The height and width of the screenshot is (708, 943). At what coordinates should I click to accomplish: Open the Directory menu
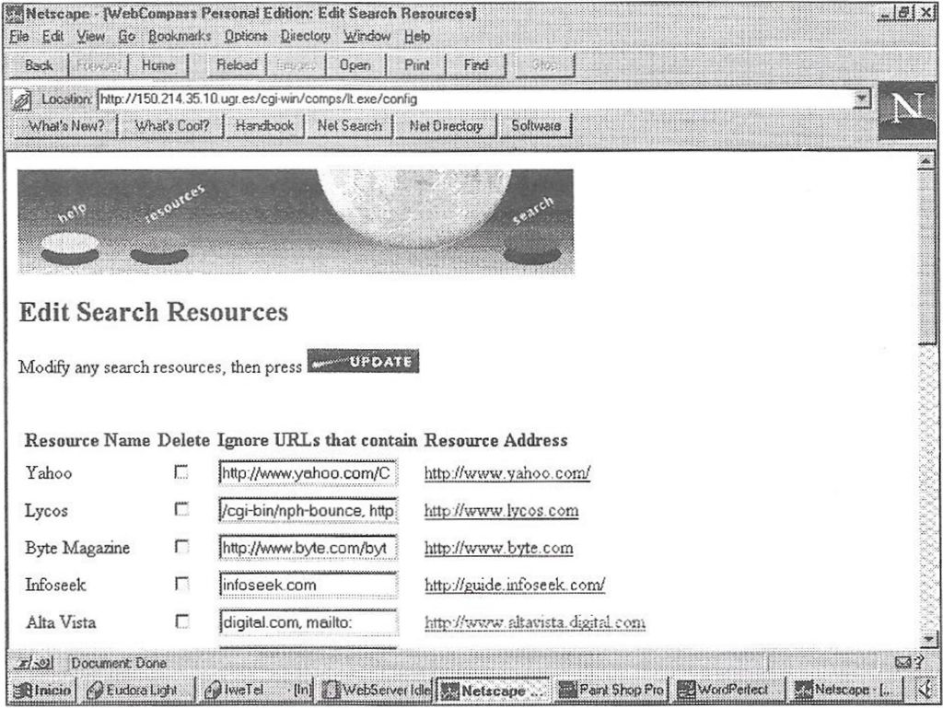coord(304,35)
